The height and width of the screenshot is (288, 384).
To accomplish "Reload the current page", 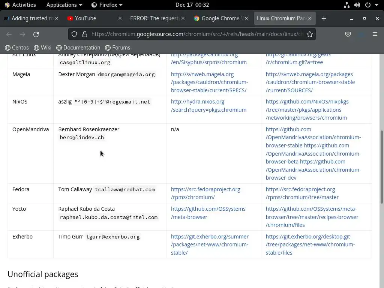I will 36,34.
